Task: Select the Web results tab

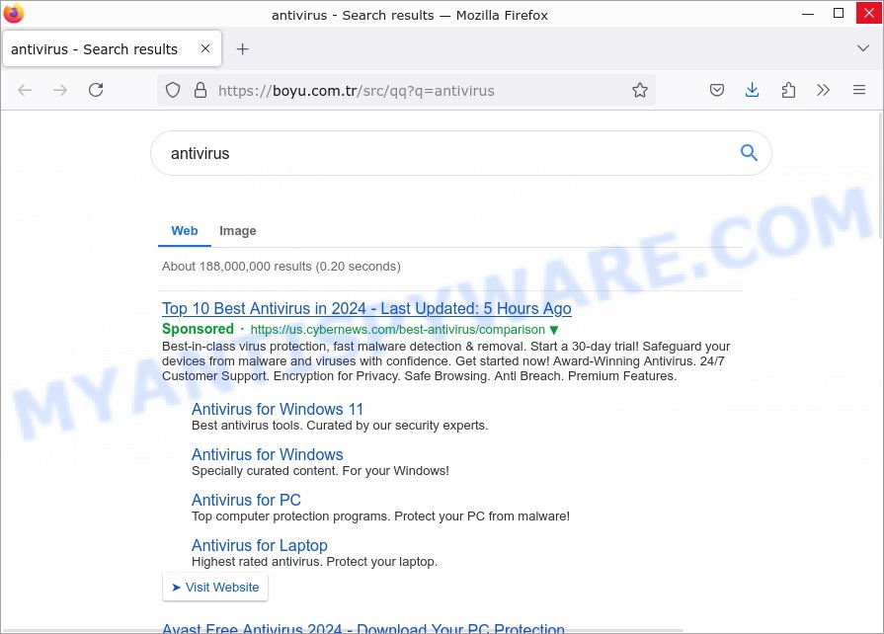Action: pos(185,231)
